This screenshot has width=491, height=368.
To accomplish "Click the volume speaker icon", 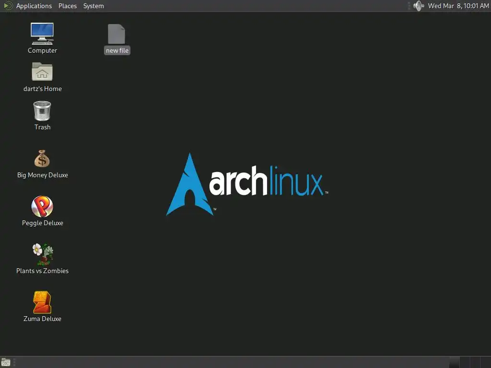I will pyautogui.click(x=418, y=6).
